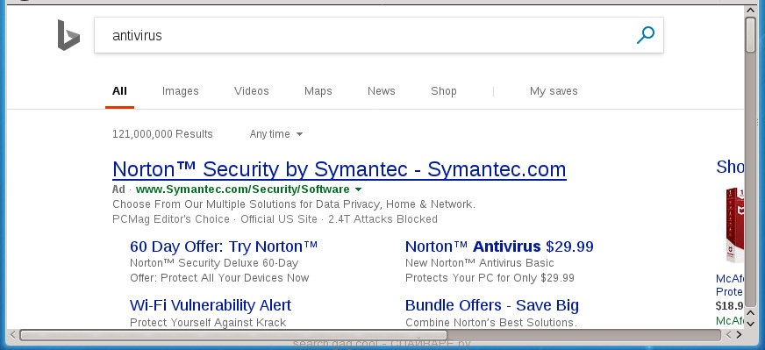Screen dimensions: 765x350
Task: Open the Norton Antivirus $29.99 link
Action: [x=499, y=246]
